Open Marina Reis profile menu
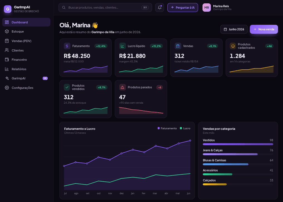 217,8
